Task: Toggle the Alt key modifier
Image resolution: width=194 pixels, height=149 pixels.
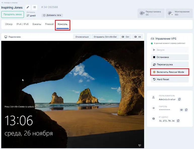Action: tap(137, 37)
